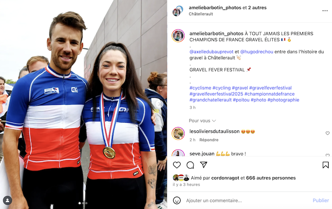Show tagged people icon on the photo
The width and height of the screenshot is (332, 209).
[8, 200]
